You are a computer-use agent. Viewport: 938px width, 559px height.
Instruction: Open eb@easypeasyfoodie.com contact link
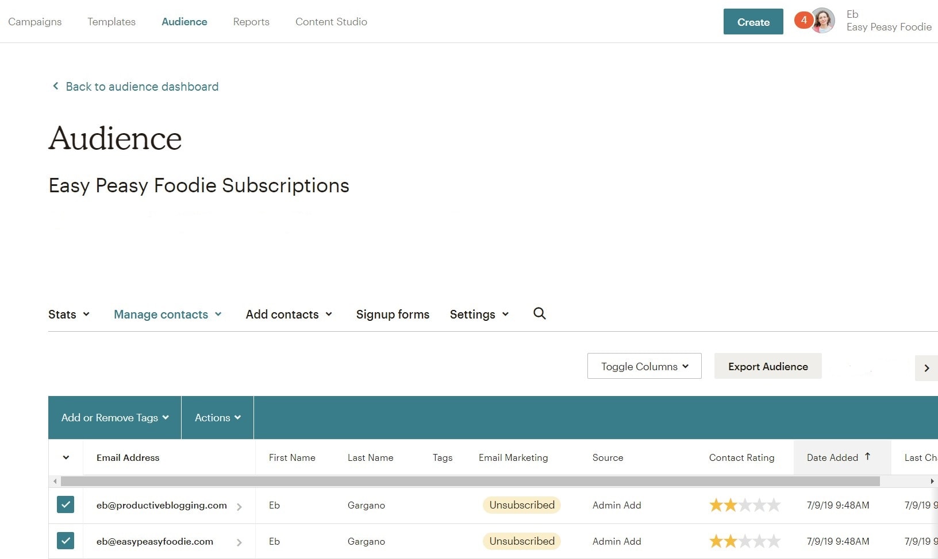coord(155,541)
